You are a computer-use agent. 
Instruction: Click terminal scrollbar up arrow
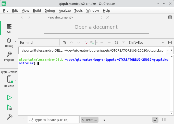pos(172,57)
